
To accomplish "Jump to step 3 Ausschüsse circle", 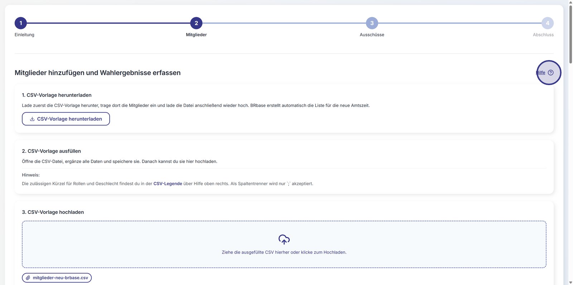I will [372, 23].
